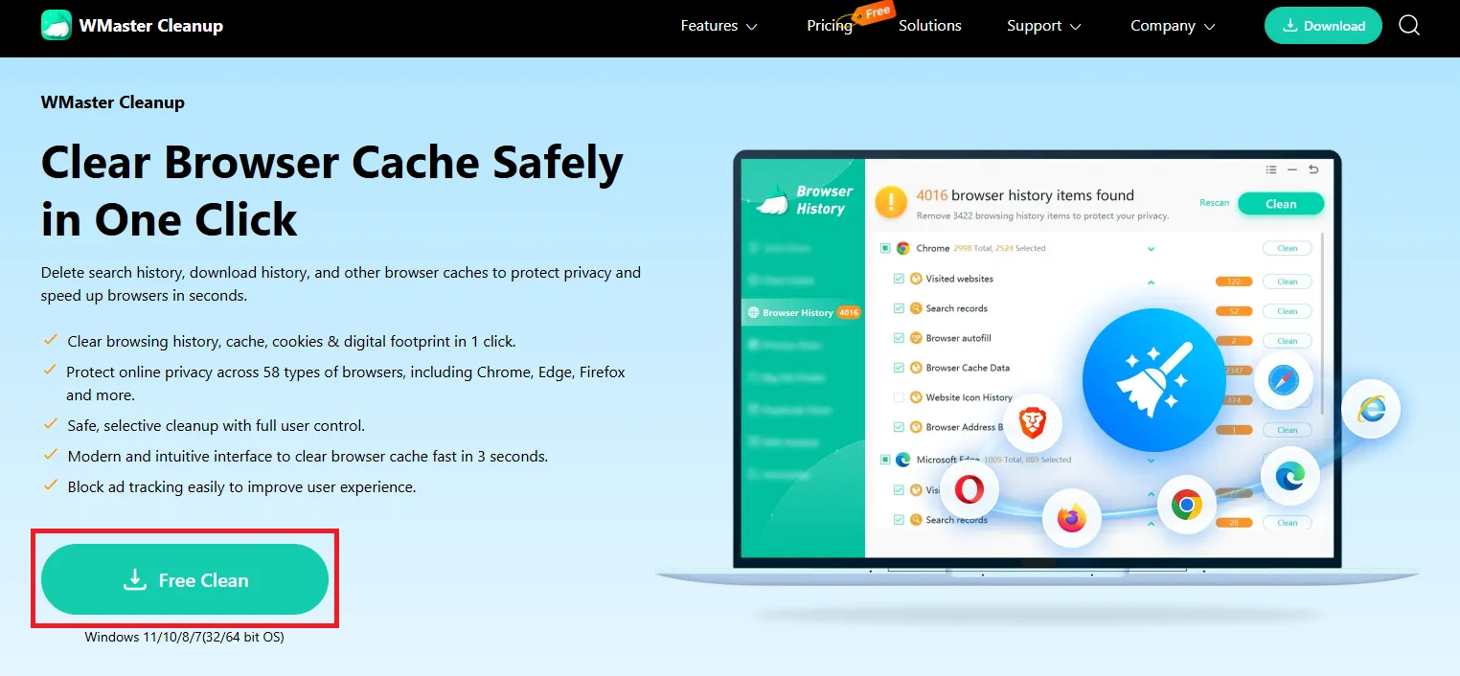The width and height of the screenshot is (1460, 676).
Task: Uncheck the Browser Address Bar checkbox
Action: pyautogui.click(x=899, y=427)
